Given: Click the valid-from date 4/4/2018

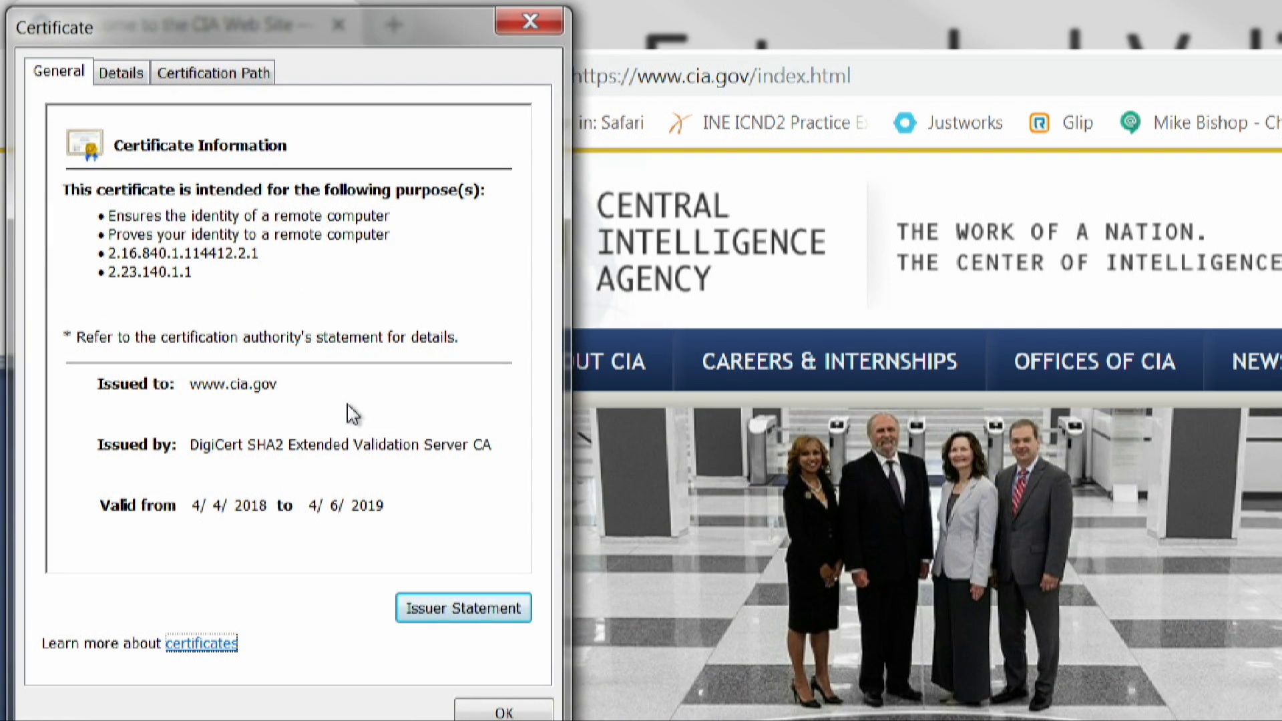Looking at the screenshot, I should click(x=229, y=505).
